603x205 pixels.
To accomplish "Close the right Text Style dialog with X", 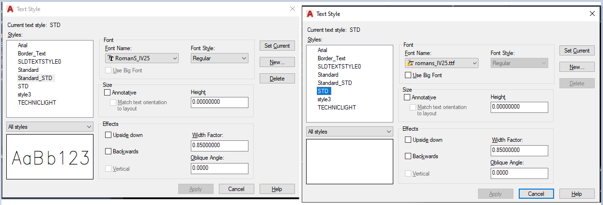I will 592,14.
